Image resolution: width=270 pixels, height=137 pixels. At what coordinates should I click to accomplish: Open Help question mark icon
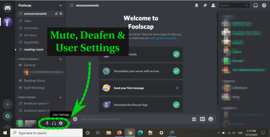[x=264, y=5]
